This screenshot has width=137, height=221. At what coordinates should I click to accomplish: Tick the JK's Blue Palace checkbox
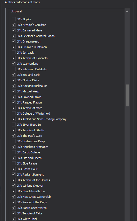[x=14, y=163]
